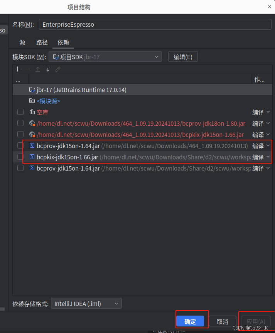This screenshot has height=333, width=275.
Task: Toggle export checkbox for last bcprov-jdk15on-1.64.jar Share row
Action: (20, 168)
